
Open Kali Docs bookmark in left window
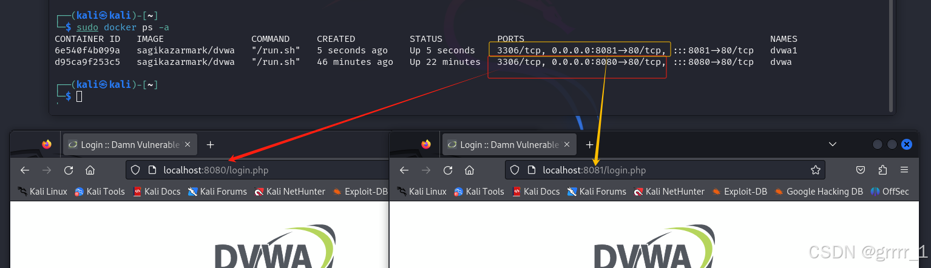click(x=157, y=192)
